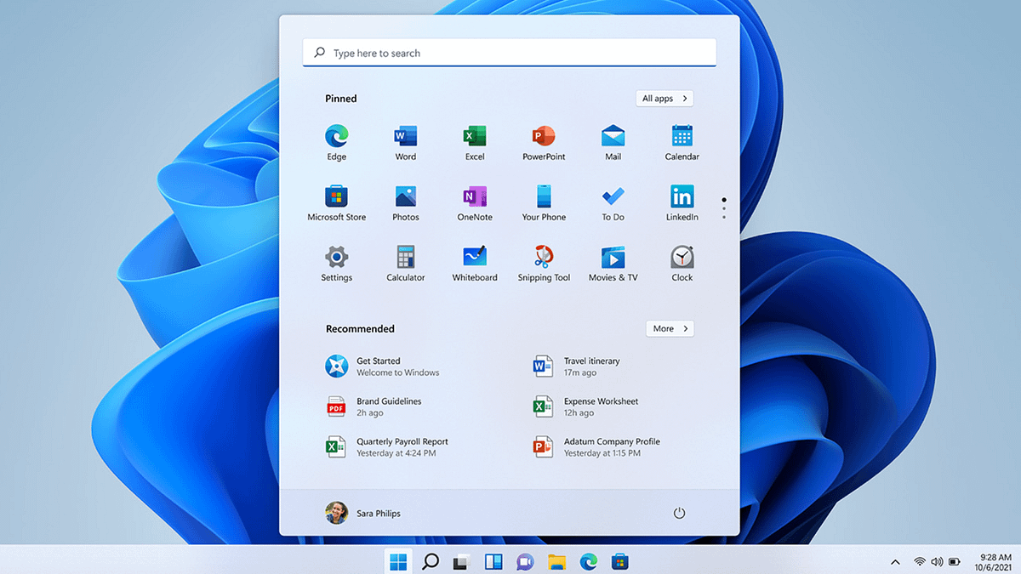Show More recommended items
Image resolution: width=1021 pixels, height=574 pixels.
(x=670, y=328)
